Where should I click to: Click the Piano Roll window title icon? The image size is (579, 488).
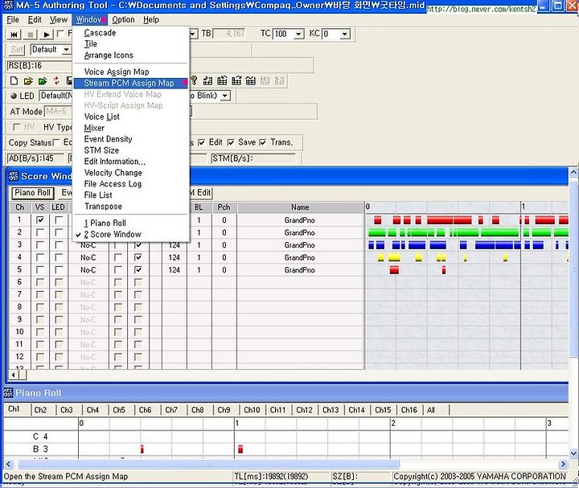pos(8,393)
